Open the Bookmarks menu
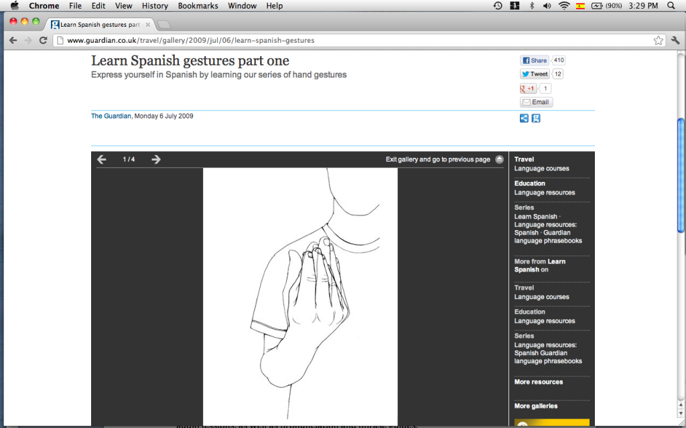 [198, 5]
